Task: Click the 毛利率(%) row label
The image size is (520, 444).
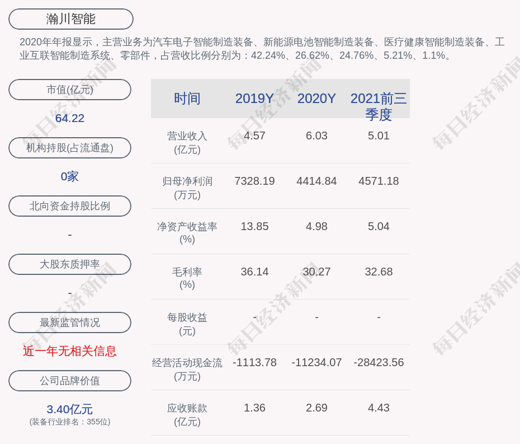Action: pos(187,278)
